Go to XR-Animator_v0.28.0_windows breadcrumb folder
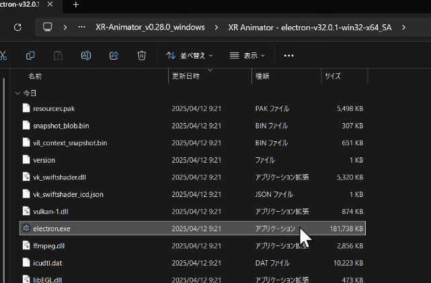The width and height of the screenshot is (431, 283). coord(149,28)
